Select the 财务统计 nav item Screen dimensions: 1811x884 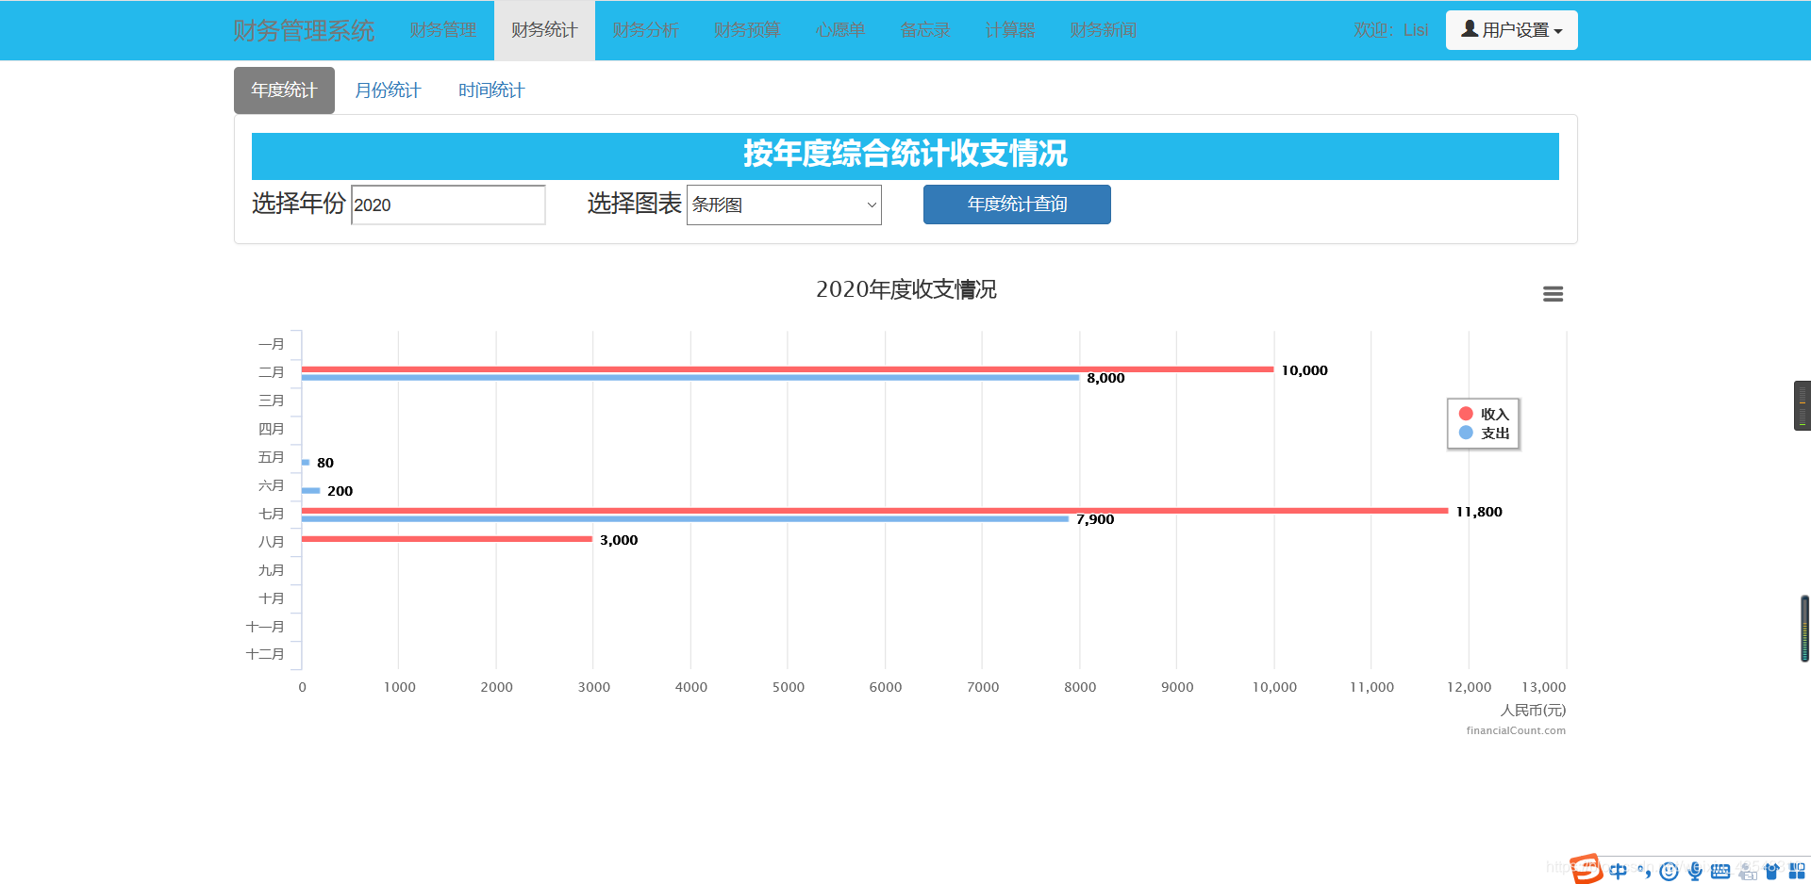point(544,30)
